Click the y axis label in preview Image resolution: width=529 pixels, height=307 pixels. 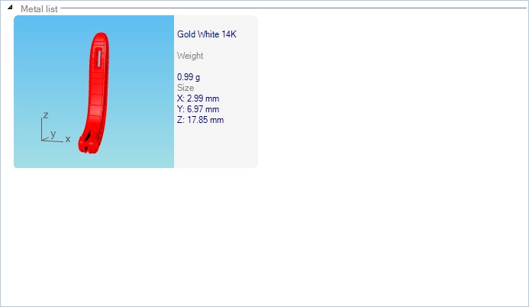click(53, 134)
